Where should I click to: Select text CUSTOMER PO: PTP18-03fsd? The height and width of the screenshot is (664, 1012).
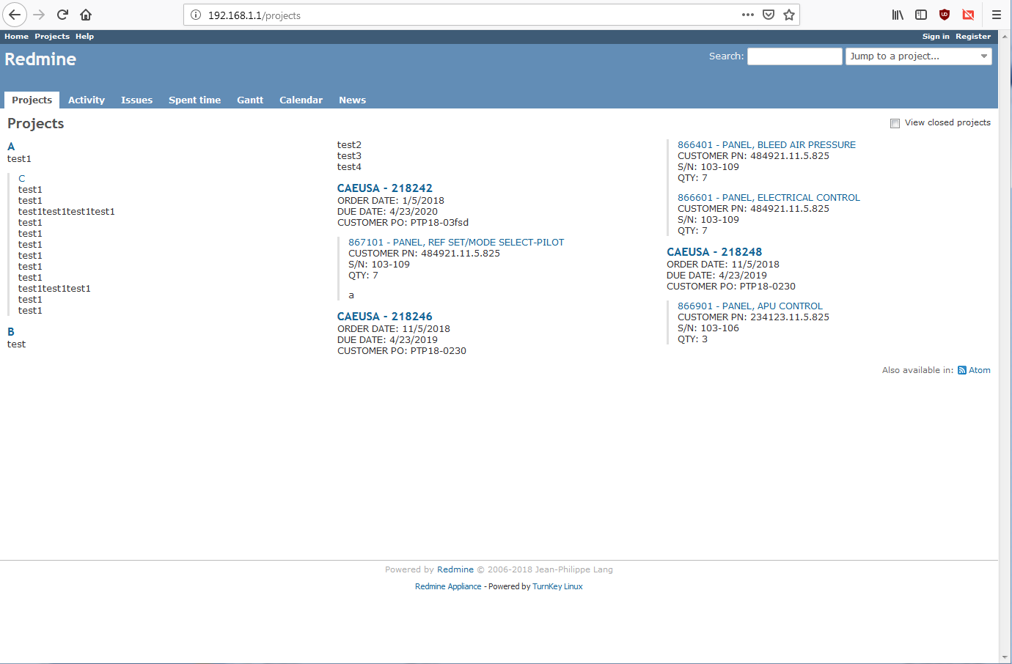pyautogui.click(x=403, y=222)
